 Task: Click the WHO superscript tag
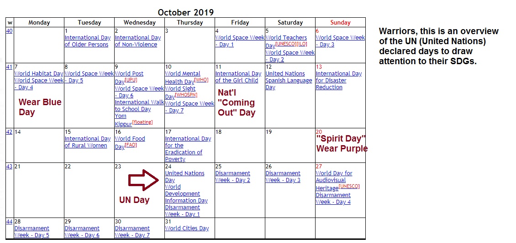click(201, 80)
